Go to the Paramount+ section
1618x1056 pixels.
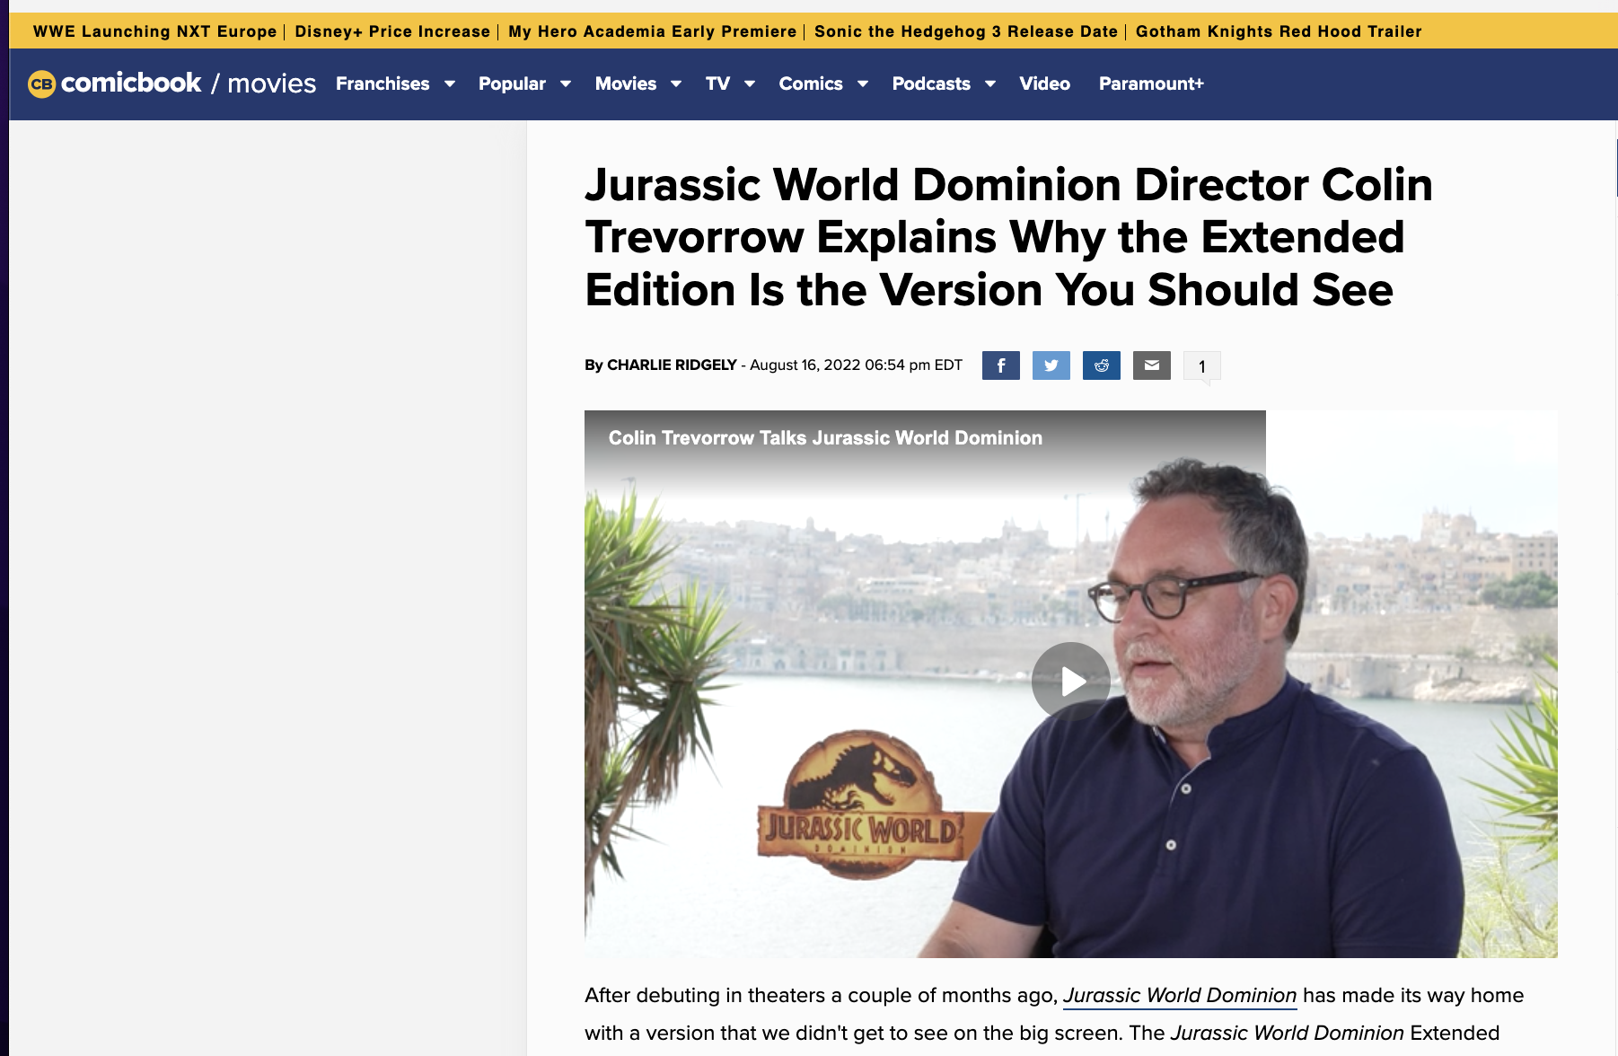tap(1151, 84)
